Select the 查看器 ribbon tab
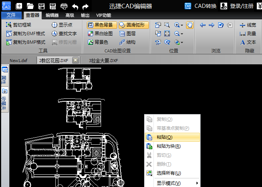 (x=33, y=15)
